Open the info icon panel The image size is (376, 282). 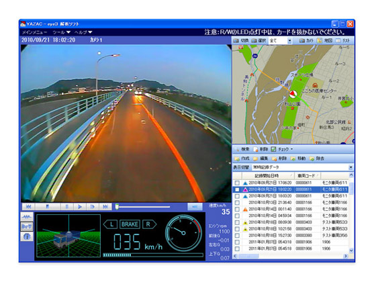point(27,236)
